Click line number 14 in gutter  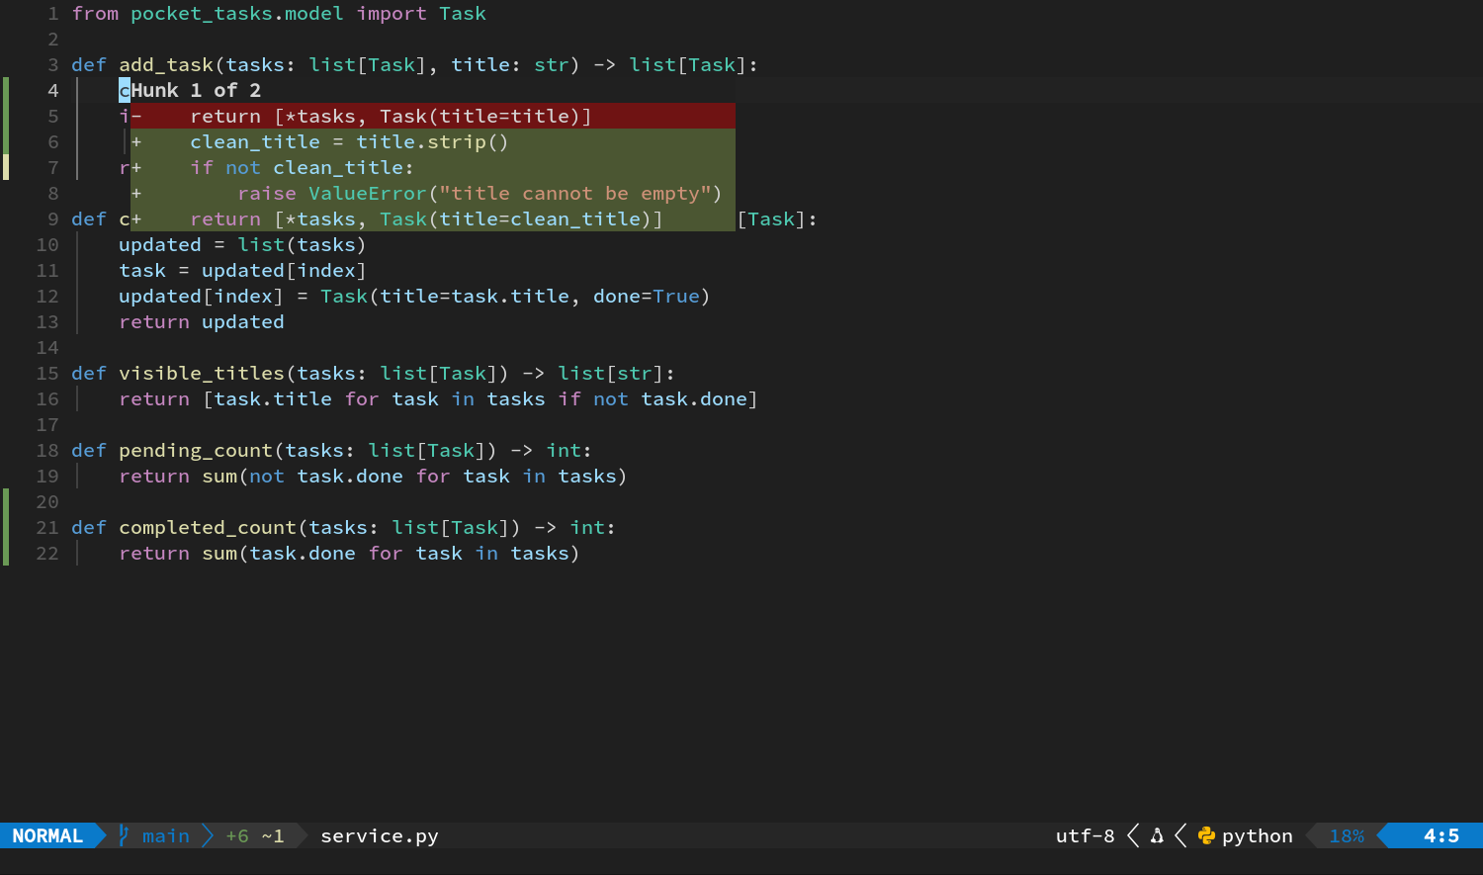[47, 347]
